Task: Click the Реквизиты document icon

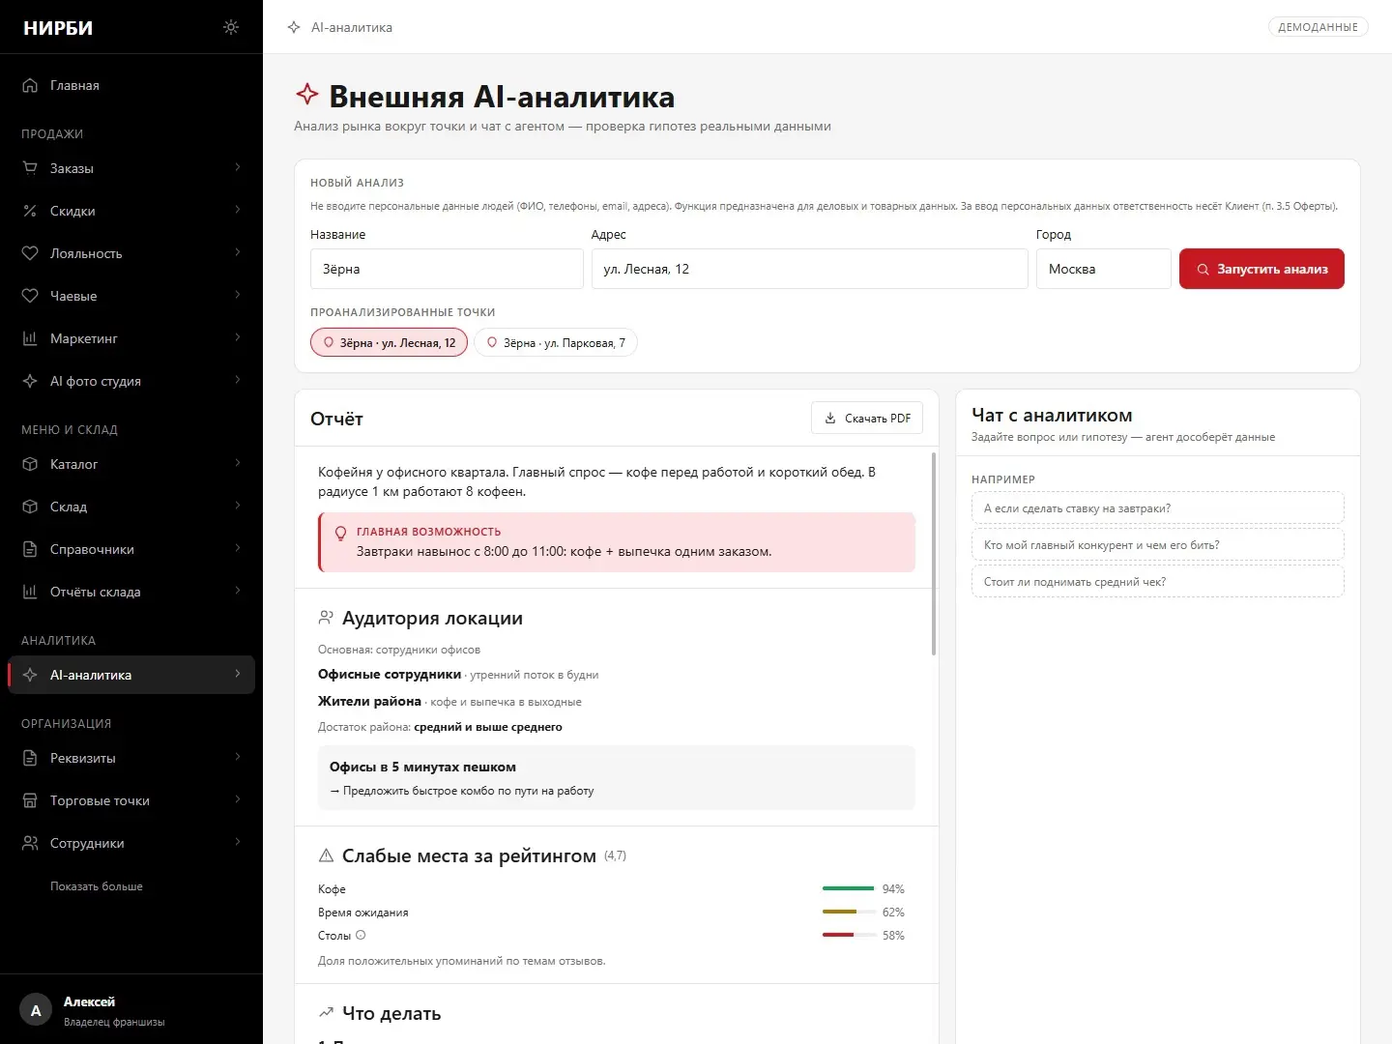Action: coord(30,758)
